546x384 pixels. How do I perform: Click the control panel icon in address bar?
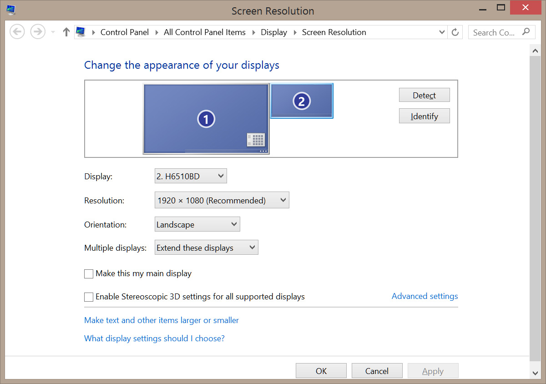(81, 32)
